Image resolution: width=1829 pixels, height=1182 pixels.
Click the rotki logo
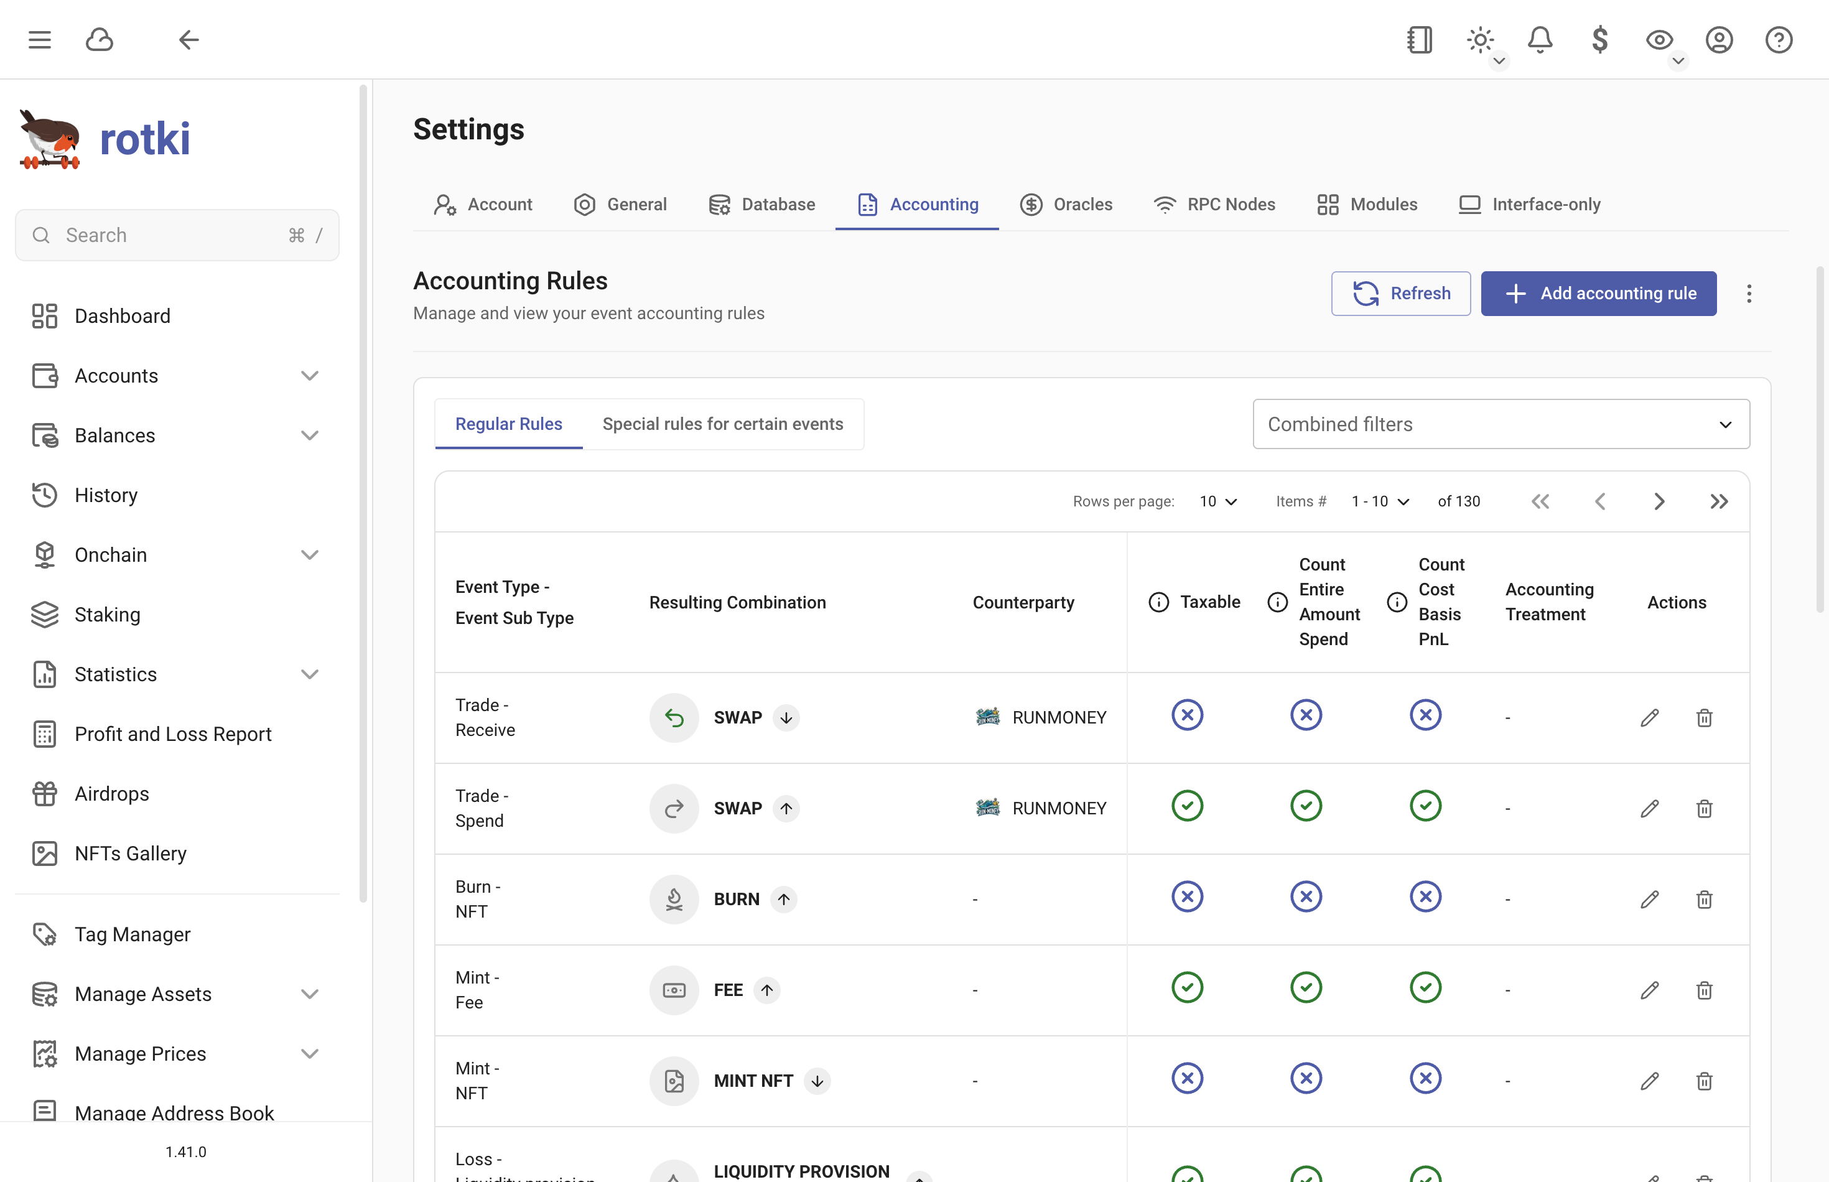[105, 139]
